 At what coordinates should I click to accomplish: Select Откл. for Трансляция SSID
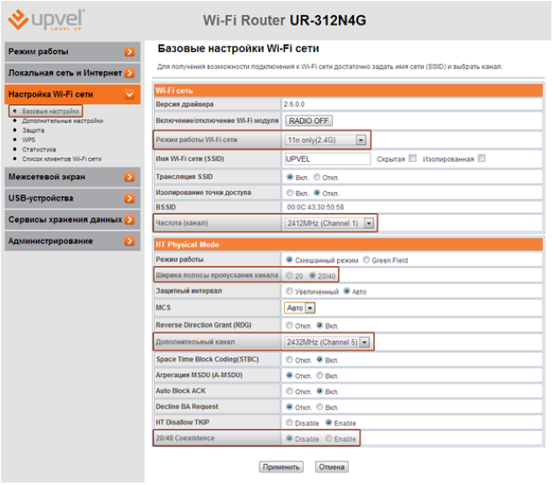pos(317,177)
